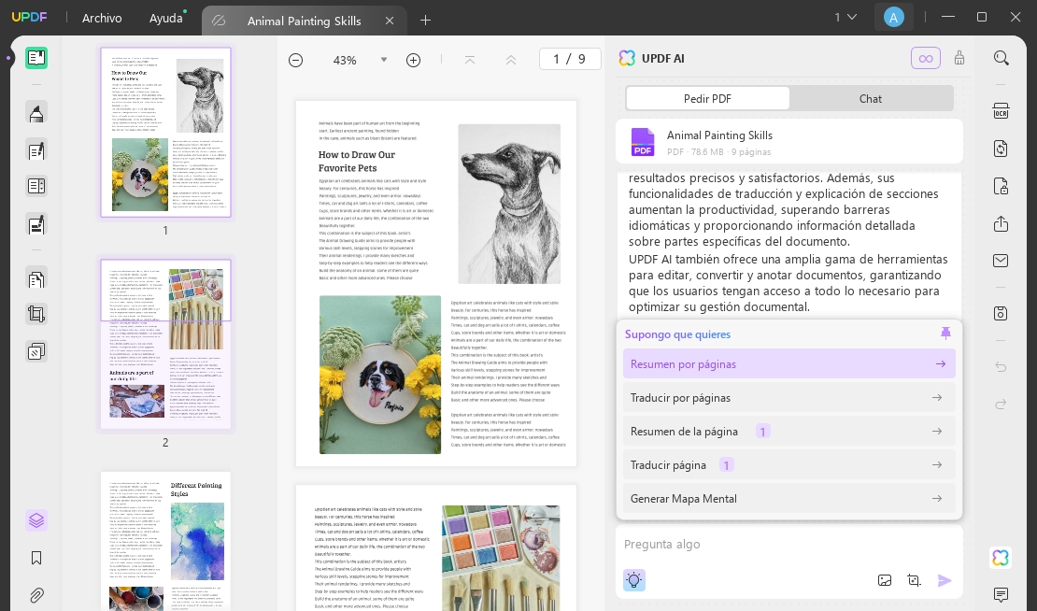Choose the Crop pages tool in the left sidebar
The width and height of the screenshot is (1037, 611).
[36, 313]
